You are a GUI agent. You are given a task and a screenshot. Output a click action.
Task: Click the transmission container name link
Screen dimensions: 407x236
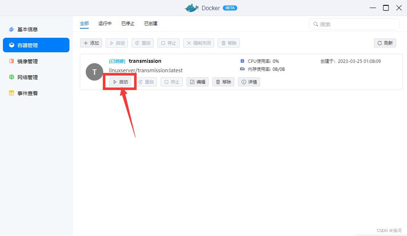(145, 61)
